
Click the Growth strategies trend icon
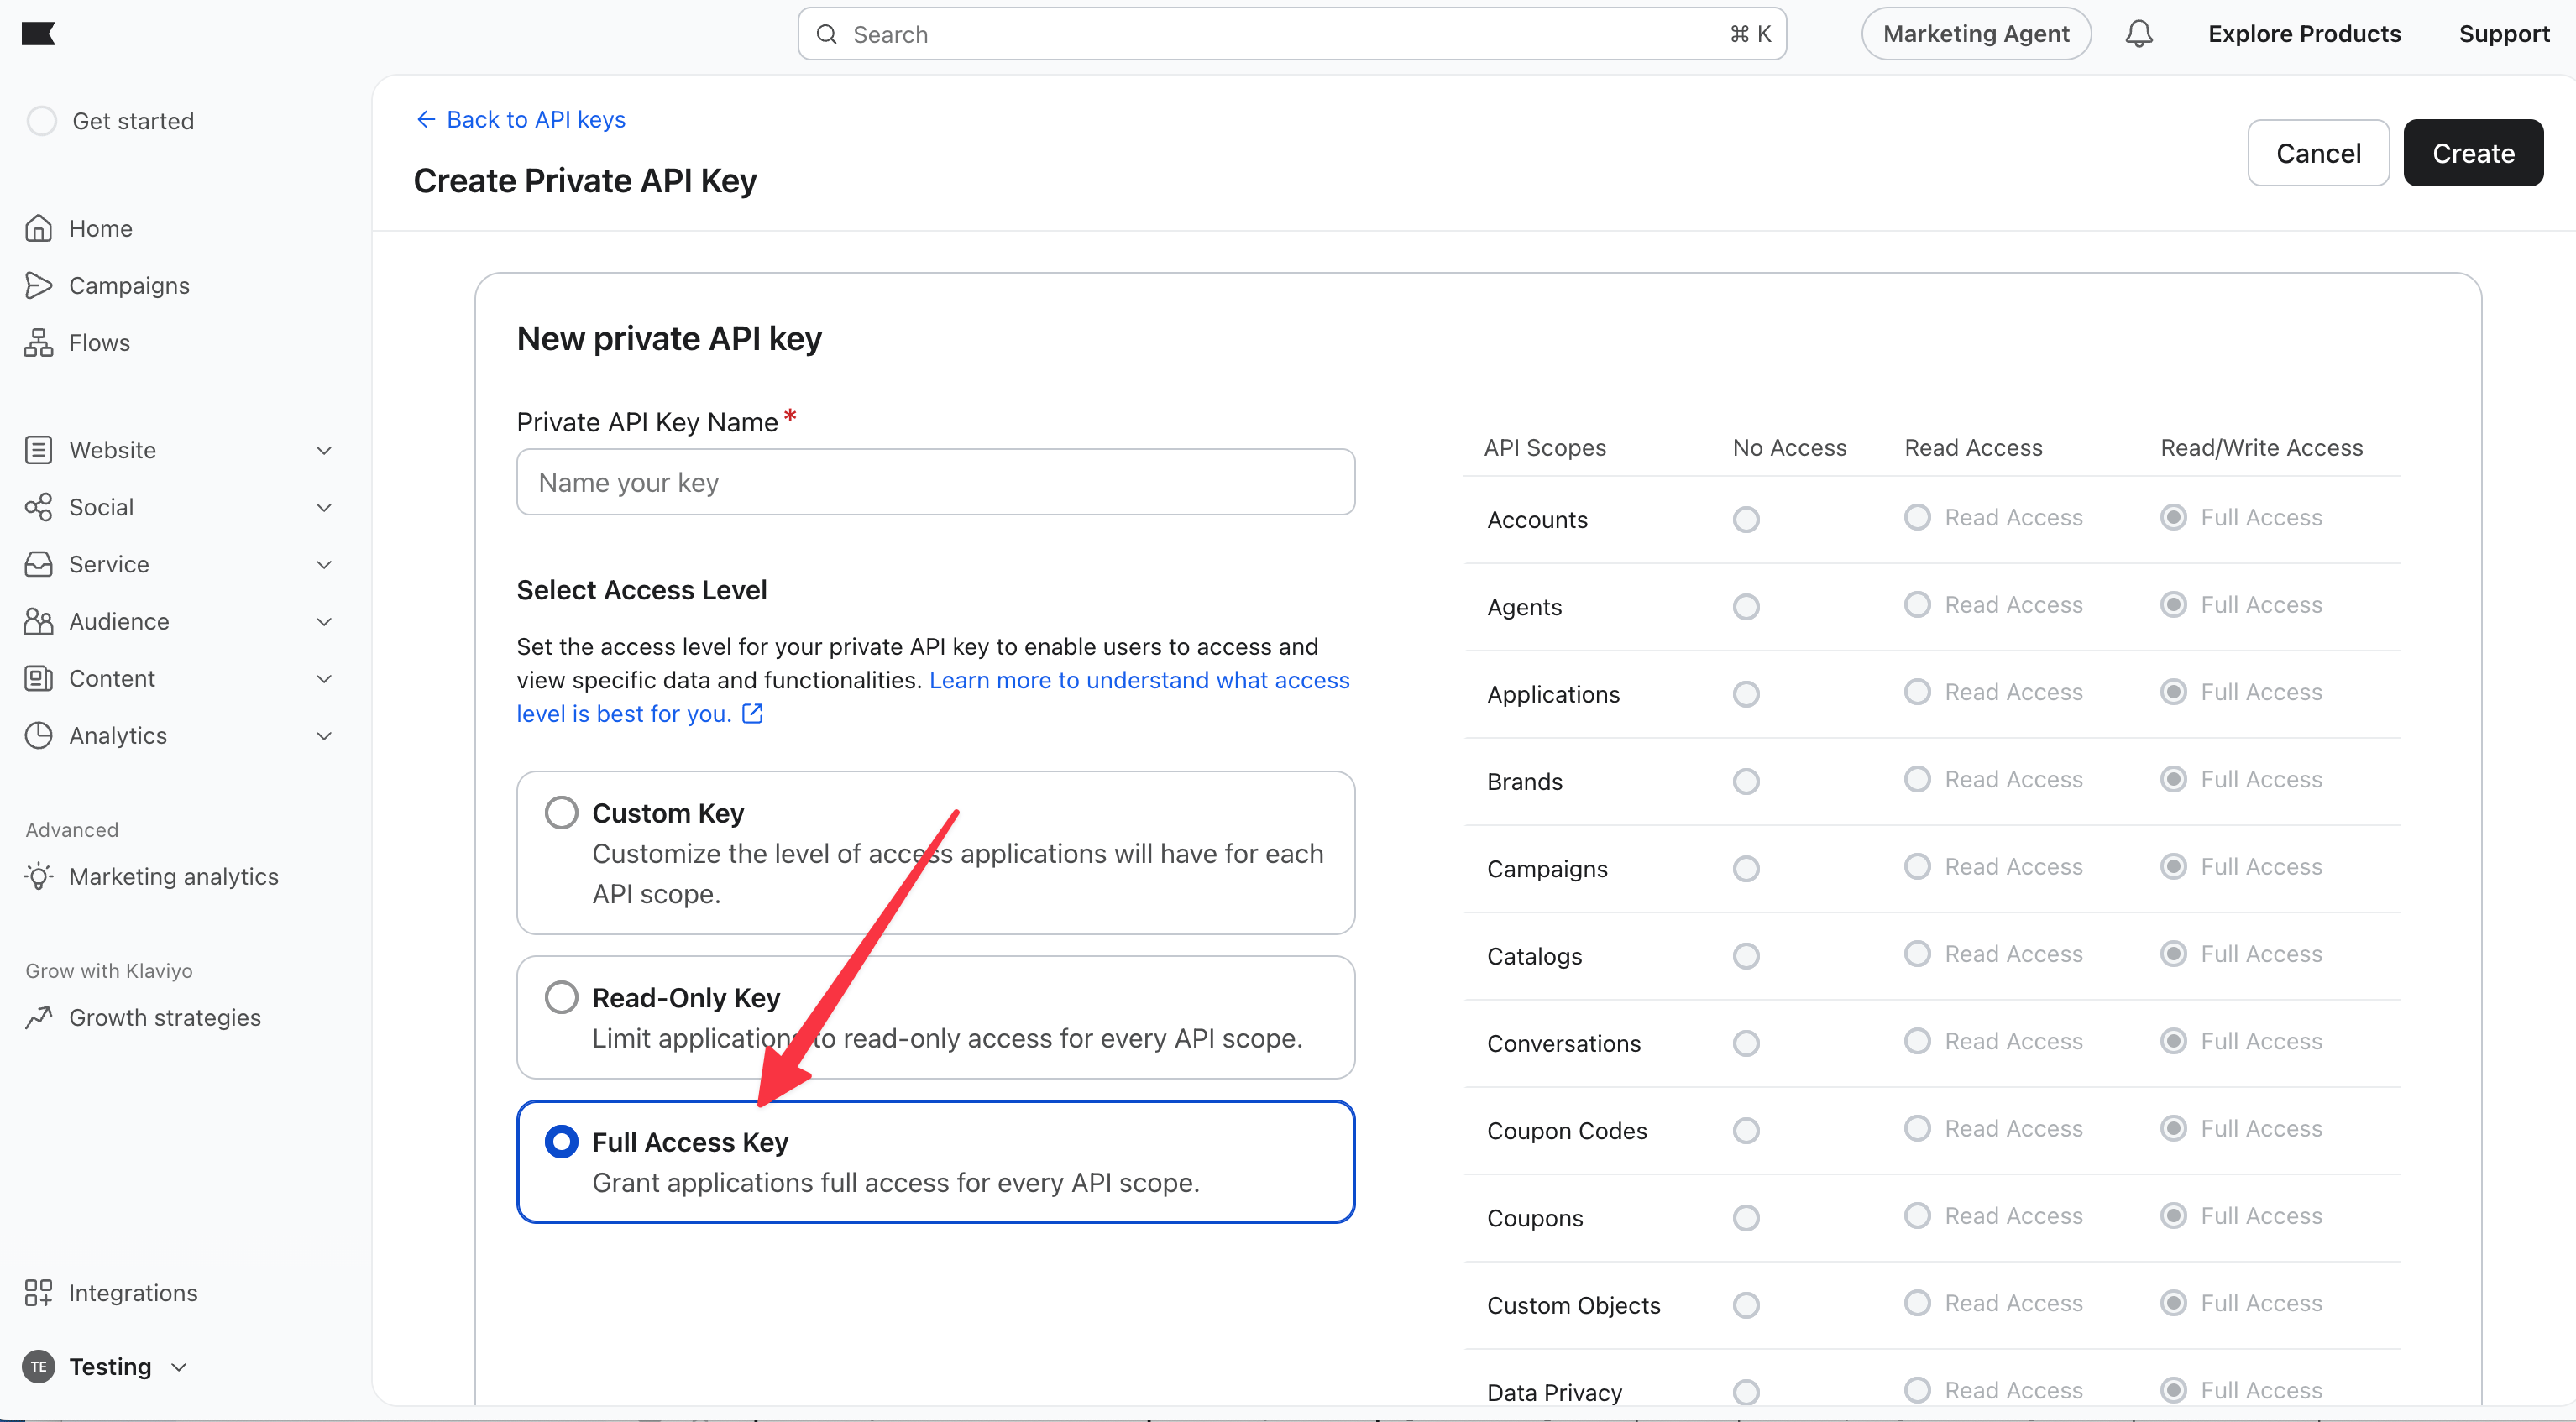39,1017
